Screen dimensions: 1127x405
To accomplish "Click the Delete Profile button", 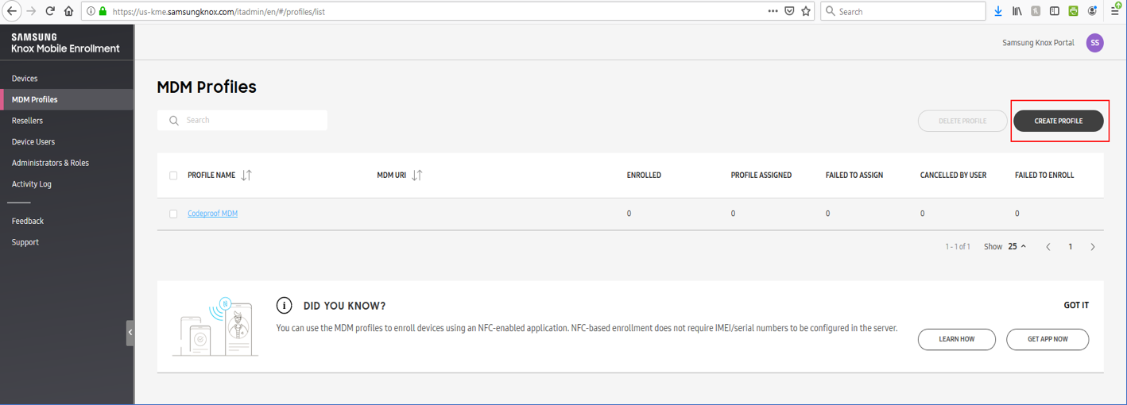I will pos(962,121).
